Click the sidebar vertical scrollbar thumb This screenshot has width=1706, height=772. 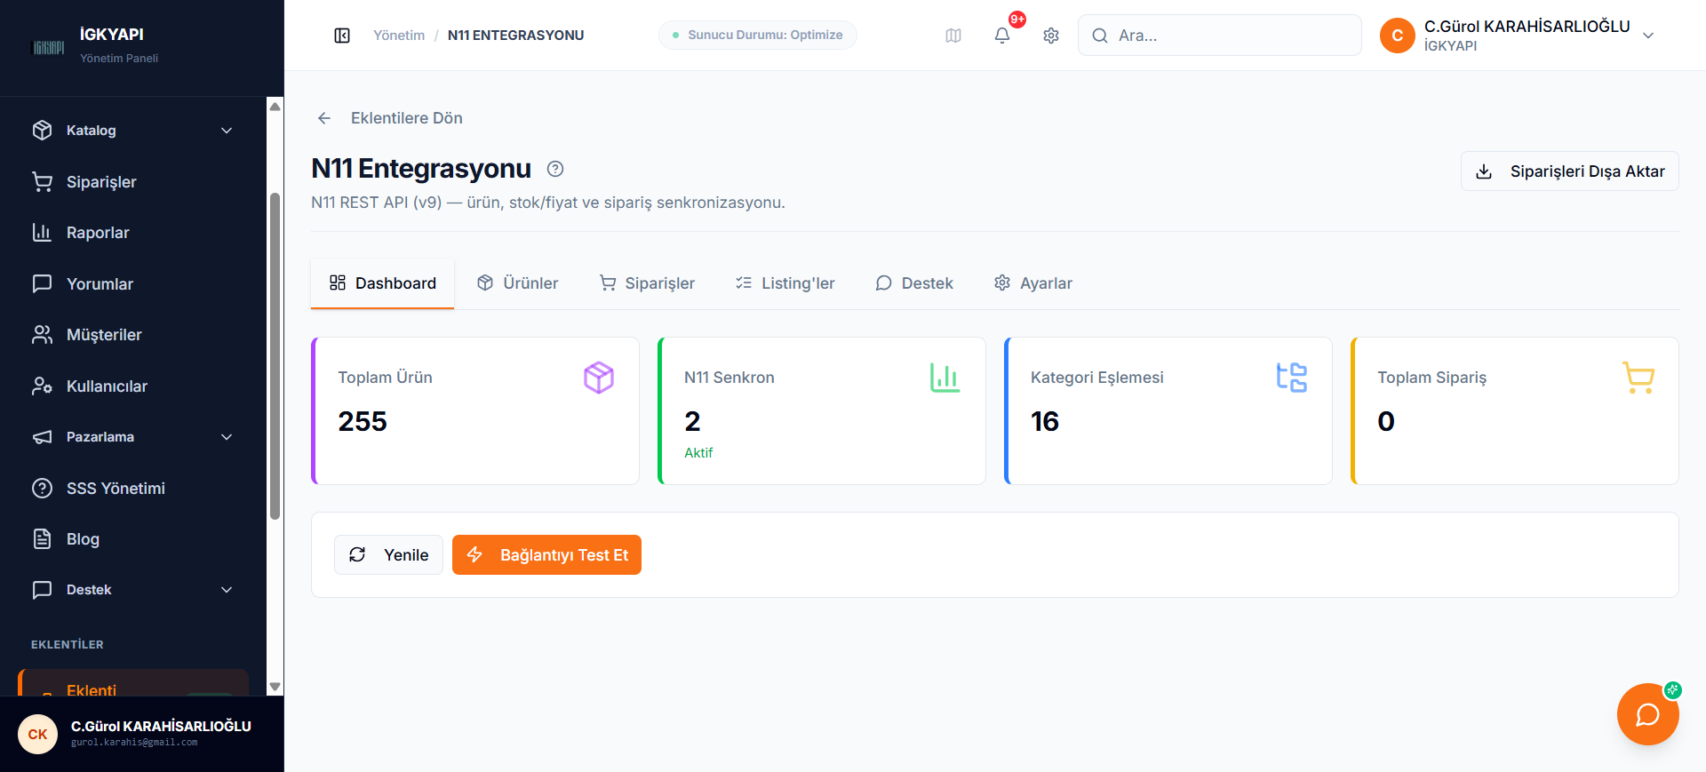pos(275,355)
